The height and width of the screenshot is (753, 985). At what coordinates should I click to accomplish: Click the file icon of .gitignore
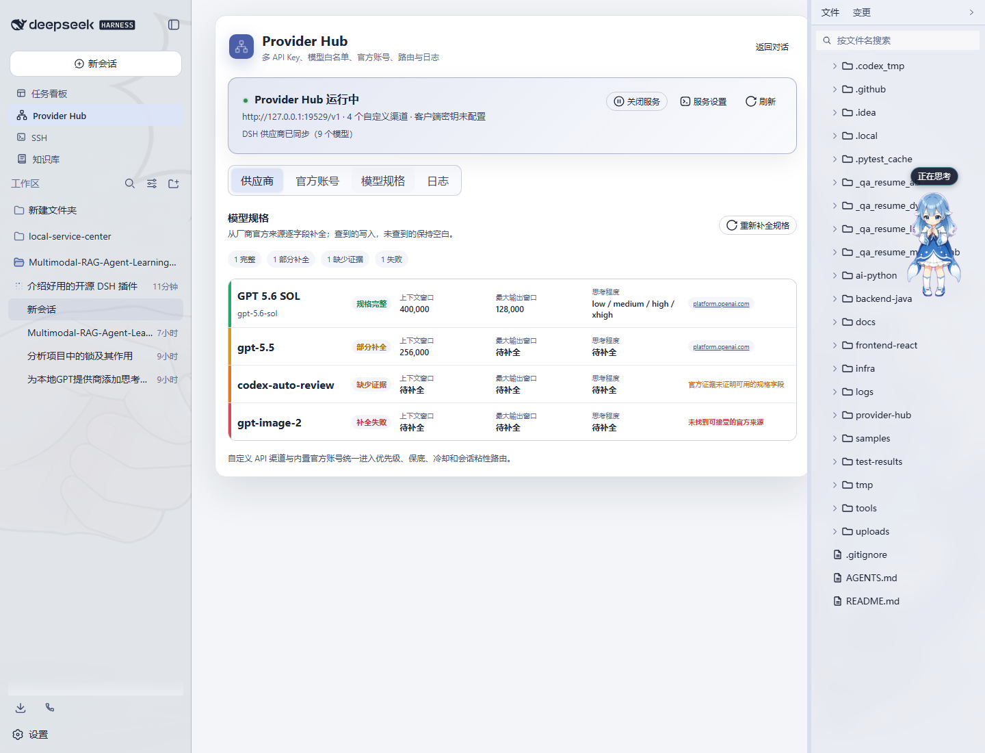(837, 554)
